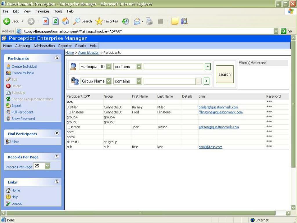Collapse the Participants panel
This screenshot has height=223, width=297.
click(57, 58)
